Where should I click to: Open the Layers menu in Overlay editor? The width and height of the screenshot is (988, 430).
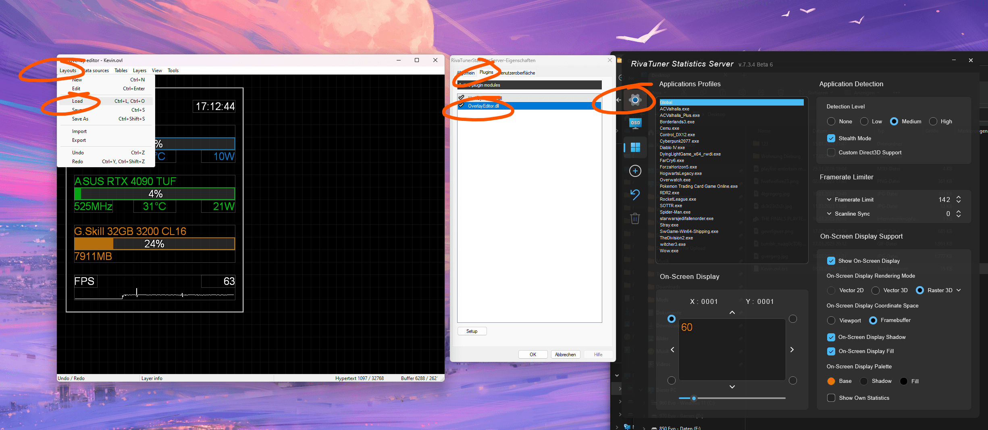pos(139,71)
